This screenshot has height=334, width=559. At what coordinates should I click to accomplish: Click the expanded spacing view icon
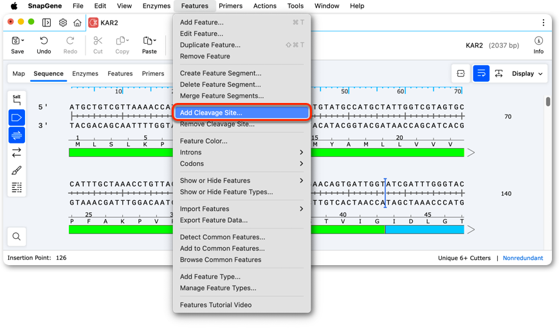pos(499,73)
